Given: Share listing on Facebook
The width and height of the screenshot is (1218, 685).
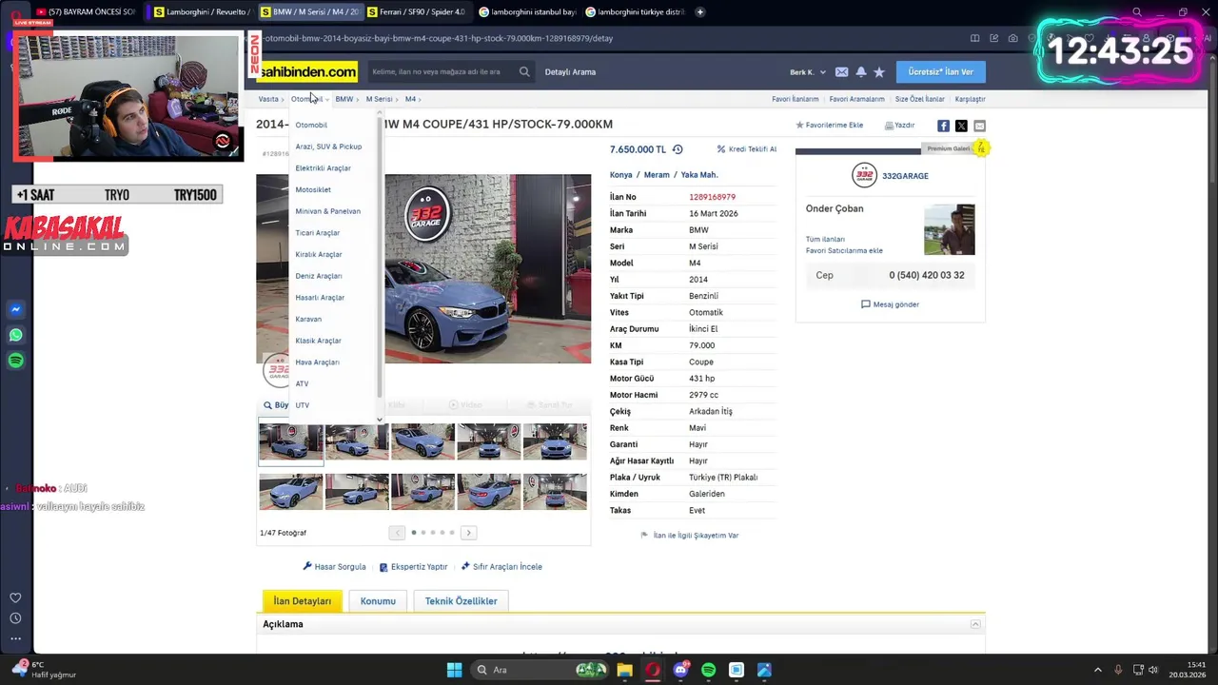Looking at the screenshot, I should point(943,126).
